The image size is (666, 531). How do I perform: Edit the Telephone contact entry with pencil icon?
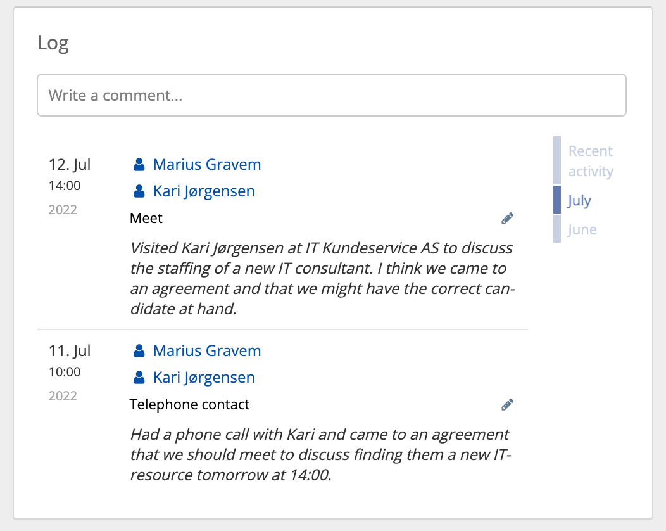pos(507,405)
